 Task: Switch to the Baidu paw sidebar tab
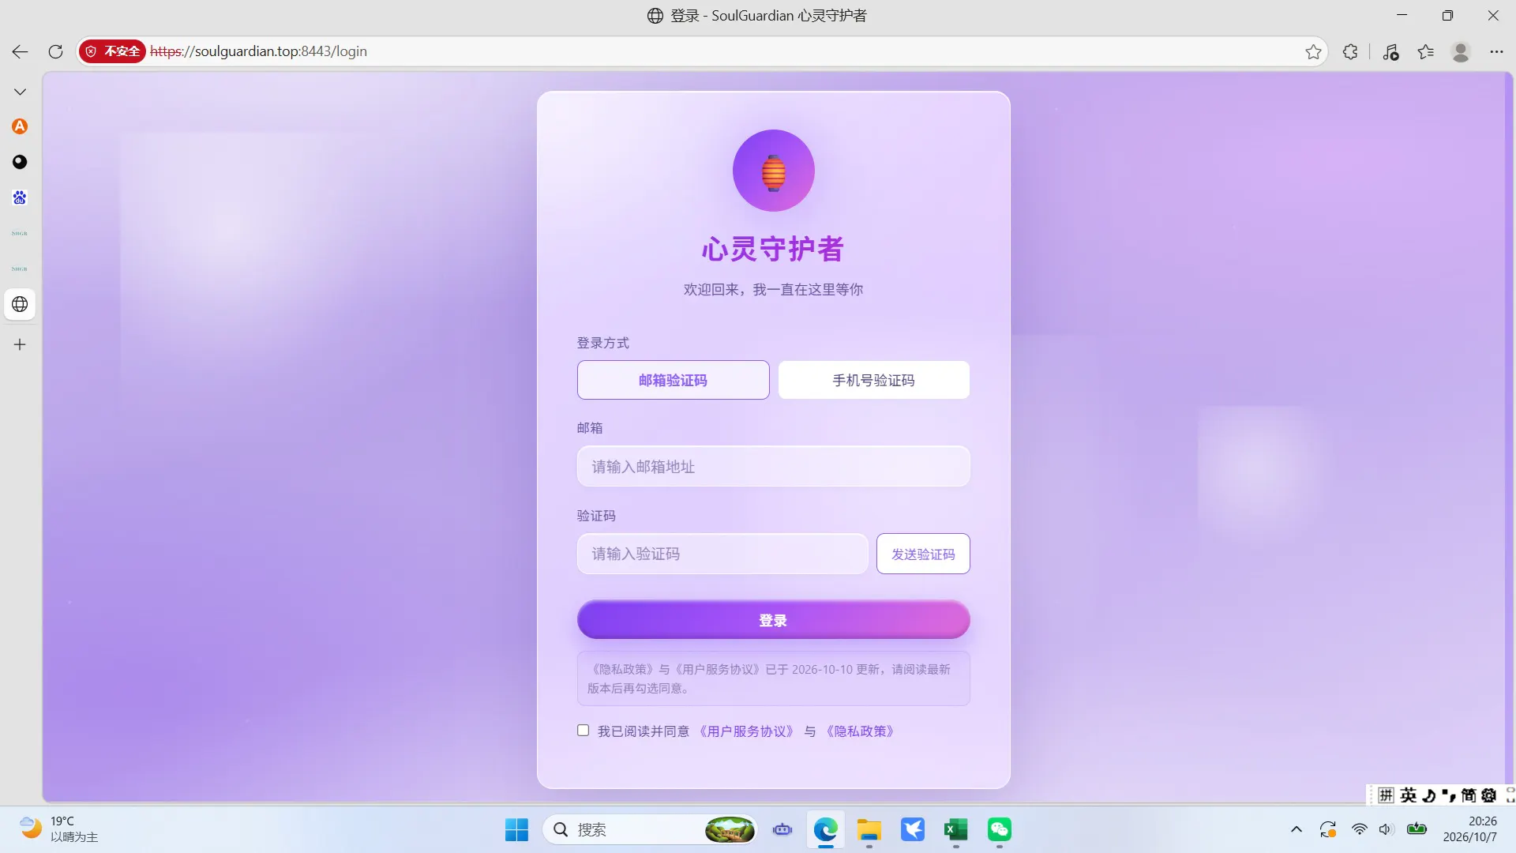[x=20, y=197]
